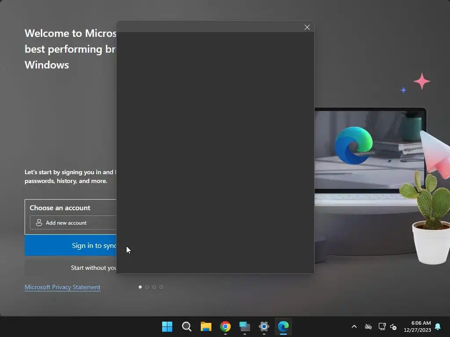
Task: Close the blank sign-in dialog
Action: point(307,27)
